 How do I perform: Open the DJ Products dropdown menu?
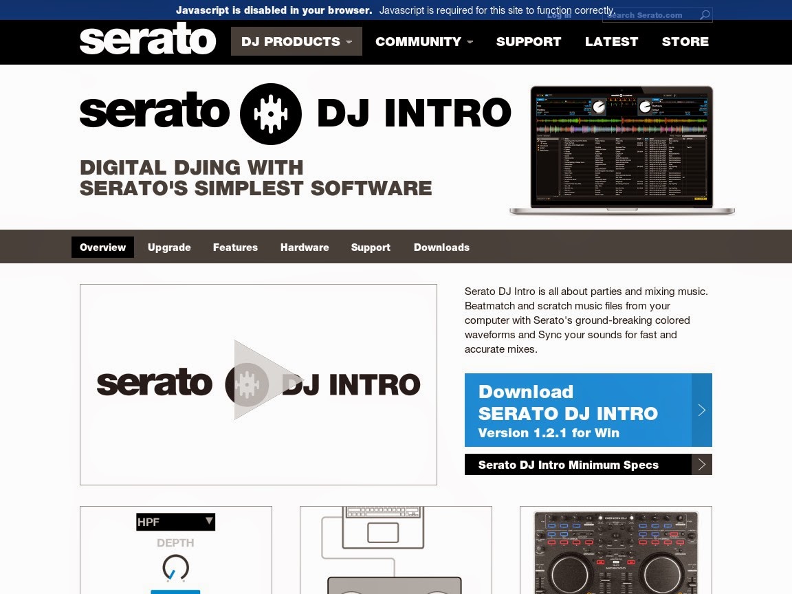point(296,41)
